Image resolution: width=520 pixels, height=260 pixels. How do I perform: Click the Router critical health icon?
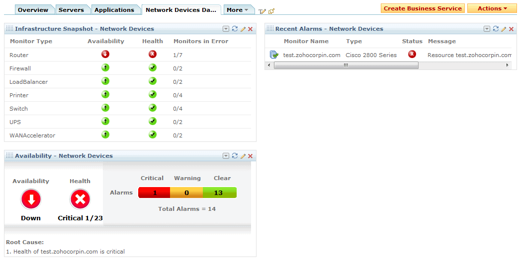coord(153,54)
